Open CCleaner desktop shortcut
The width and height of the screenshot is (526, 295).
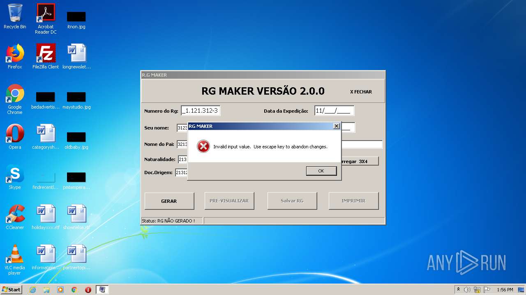pyautogui.click(x=15, y=217)
